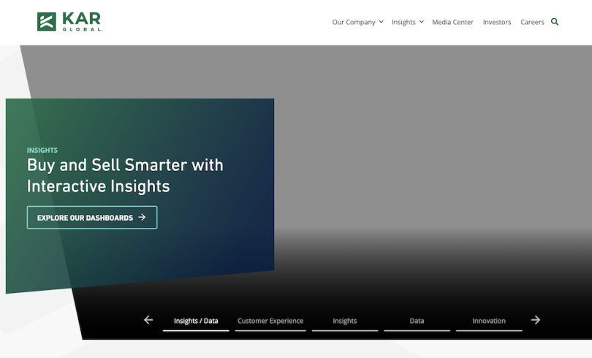Select the Insights / Data slide tab

pyautogui.click(x=196, y=321)
